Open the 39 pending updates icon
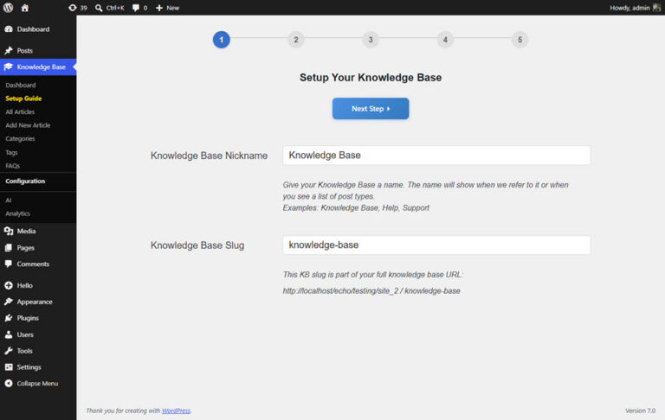665x420 pixels. [x=73, y=8]
